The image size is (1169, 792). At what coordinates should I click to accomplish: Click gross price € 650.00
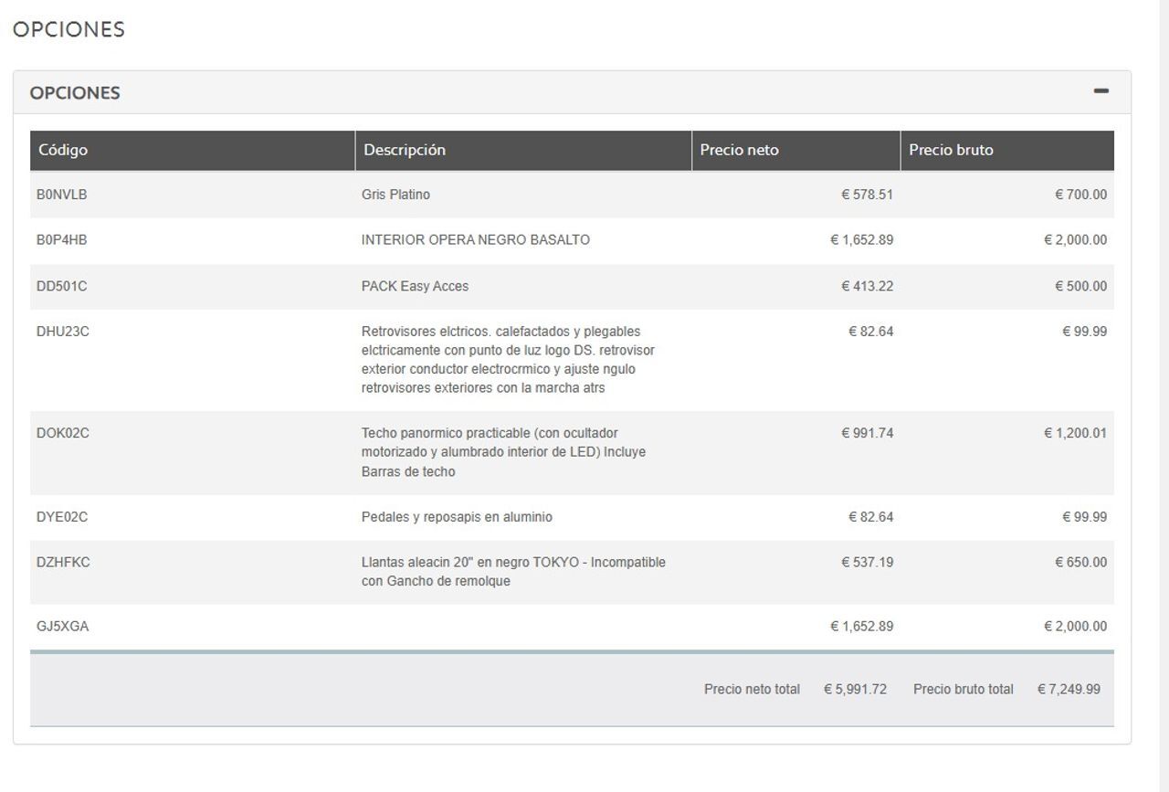(x=1080, y=563)
